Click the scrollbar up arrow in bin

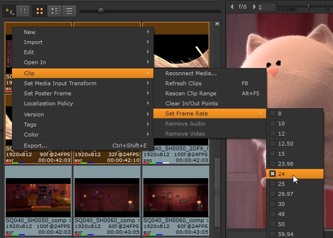[x=217, y=23]
